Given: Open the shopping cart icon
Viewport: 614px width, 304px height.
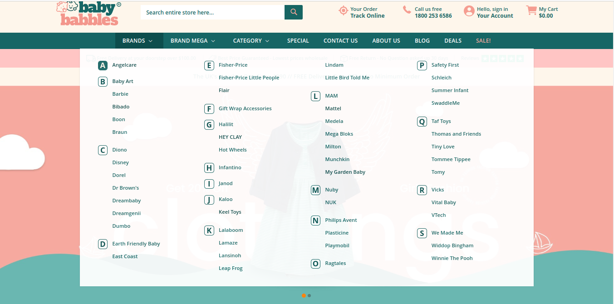Looking at the screenshot, I should [531, 10].
